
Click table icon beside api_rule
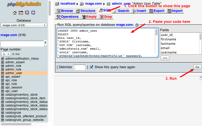(3, 84)
